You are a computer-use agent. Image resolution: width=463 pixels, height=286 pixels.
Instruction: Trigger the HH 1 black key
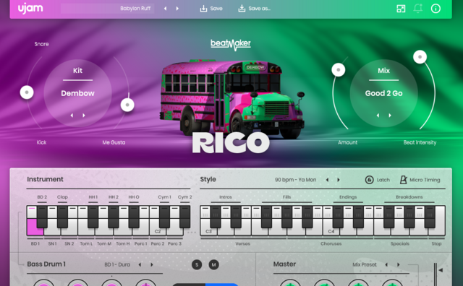pos(93,217)
